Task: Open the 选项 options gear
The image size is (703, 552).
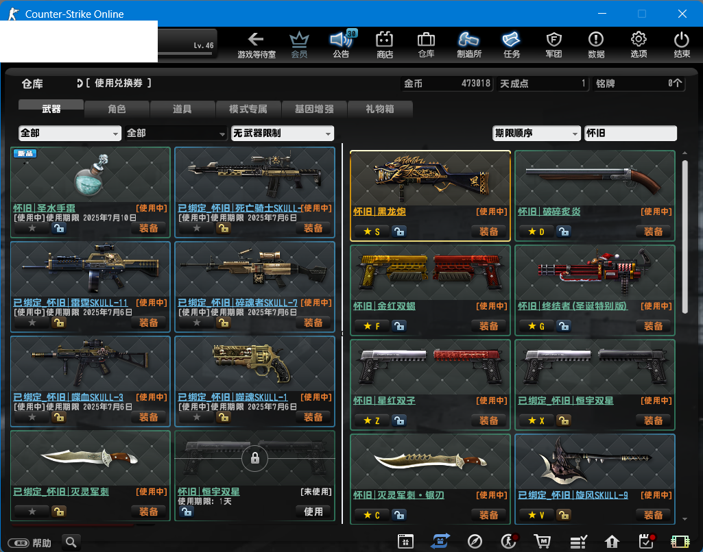Action: [x=639, y=45]
